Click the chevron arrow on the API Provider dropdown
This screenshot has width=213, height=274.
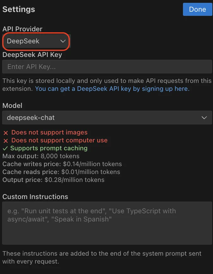click(x=62, y=41)
